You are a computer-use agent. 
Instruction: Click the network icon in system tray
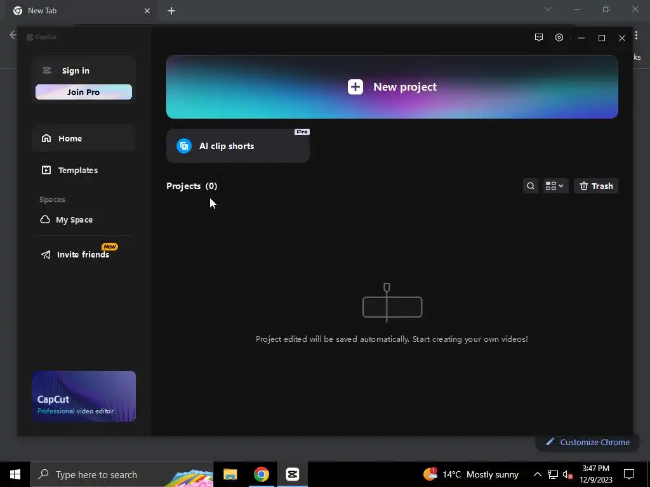pos(553,474)
